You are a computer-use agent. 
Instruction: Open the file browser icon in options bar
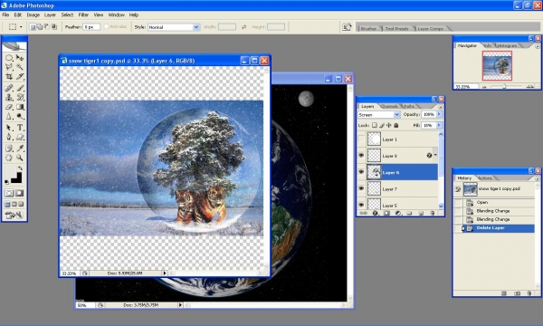tap(347, 27)
